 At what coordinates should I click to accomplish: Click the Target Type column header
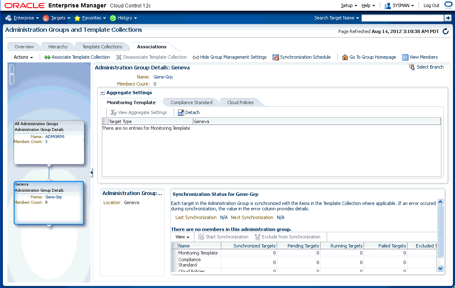pyautogui.click(x=150, y=121)
